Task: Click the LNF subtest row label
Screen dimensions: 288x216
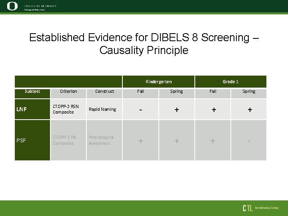Action: 32,109
